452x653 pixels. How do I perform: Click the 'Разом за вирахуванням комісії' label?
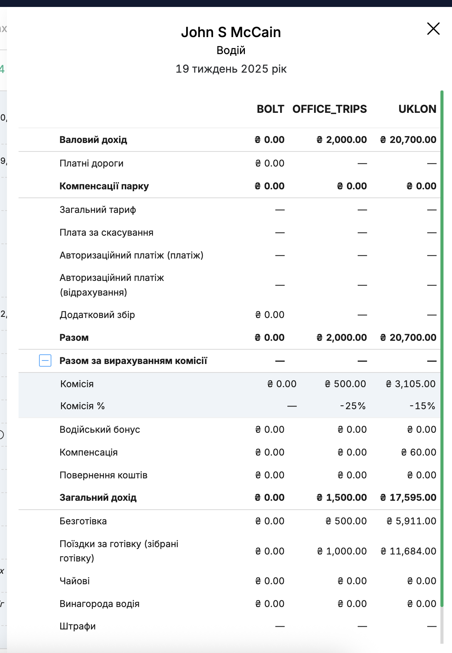(x=133, y=361)
